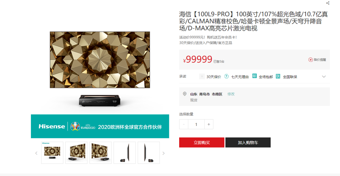The height and width of the screenshot is (176, 340).
Task: Select second angled-view product thumbnail
Action: 76,153
